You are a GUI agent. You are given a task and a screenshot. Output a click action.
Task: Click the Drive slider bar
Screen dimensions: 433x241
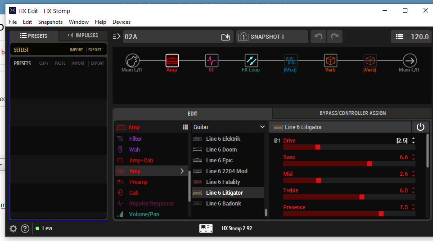(349, 147)
